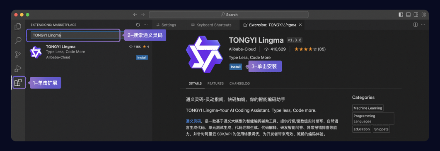This screenshot has height=151, width=440.
Task: Open the CHANGELOG section tab
Action: (x=239, y=83)
